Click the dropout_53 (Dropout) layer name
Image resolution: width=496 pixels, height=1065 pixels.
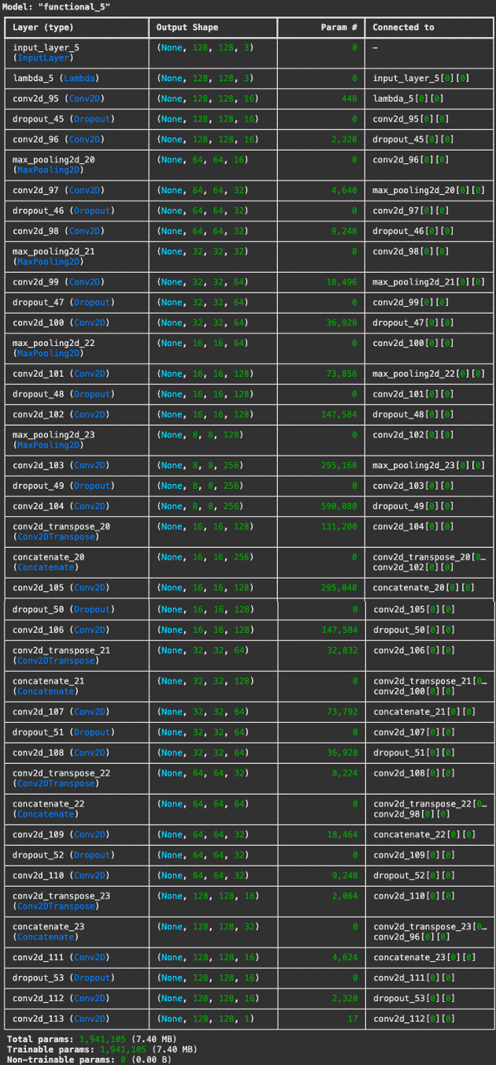click(x=63, y=978)
